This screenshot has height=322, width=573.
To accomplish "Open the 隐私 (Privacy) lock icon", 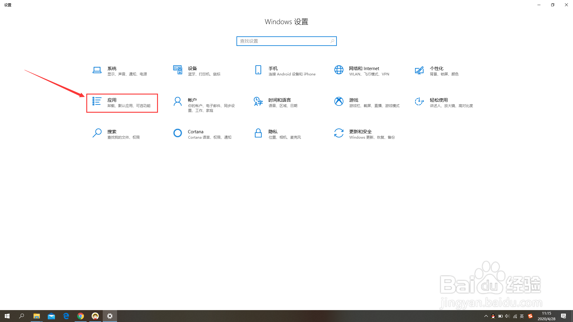I will pos(258,133).
